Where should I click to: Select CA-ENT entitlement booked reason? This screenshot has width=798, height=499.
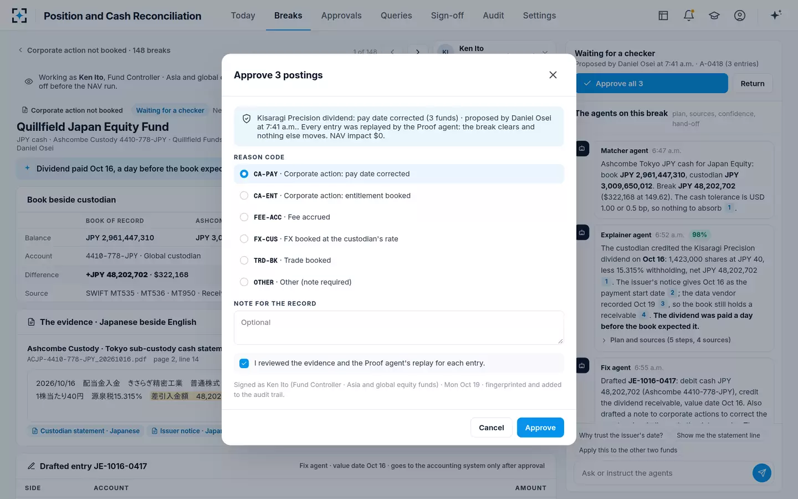pos(399,196)
